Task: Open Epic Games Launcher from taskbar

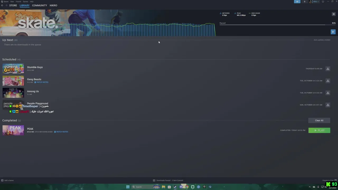Action: point(204,187)
